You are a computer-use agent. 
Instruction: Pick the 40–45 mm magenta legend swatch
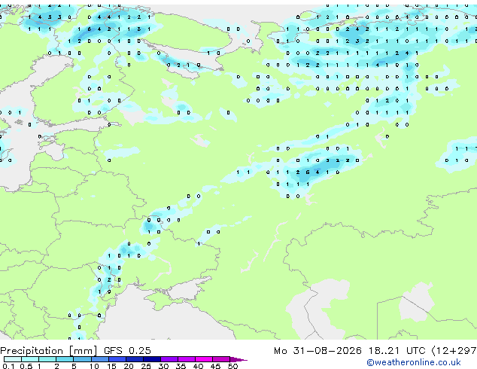click(204, 359)
